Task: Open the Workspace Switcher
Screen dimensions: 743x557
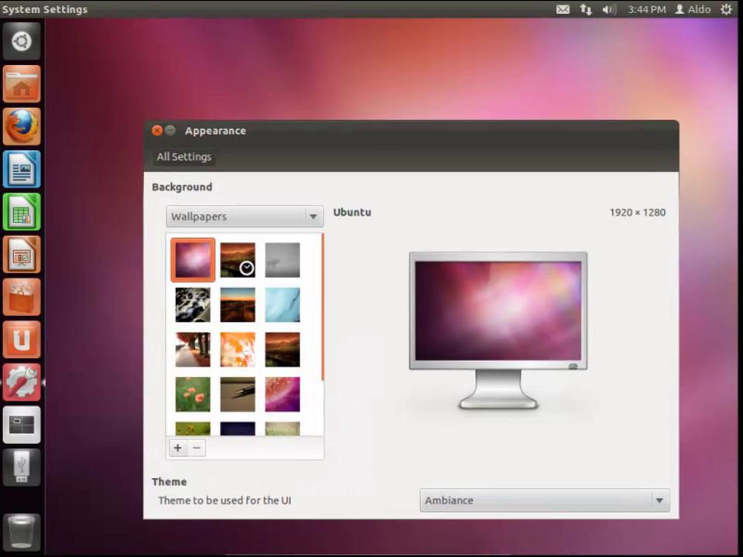Action: click(x=21, y=425)
